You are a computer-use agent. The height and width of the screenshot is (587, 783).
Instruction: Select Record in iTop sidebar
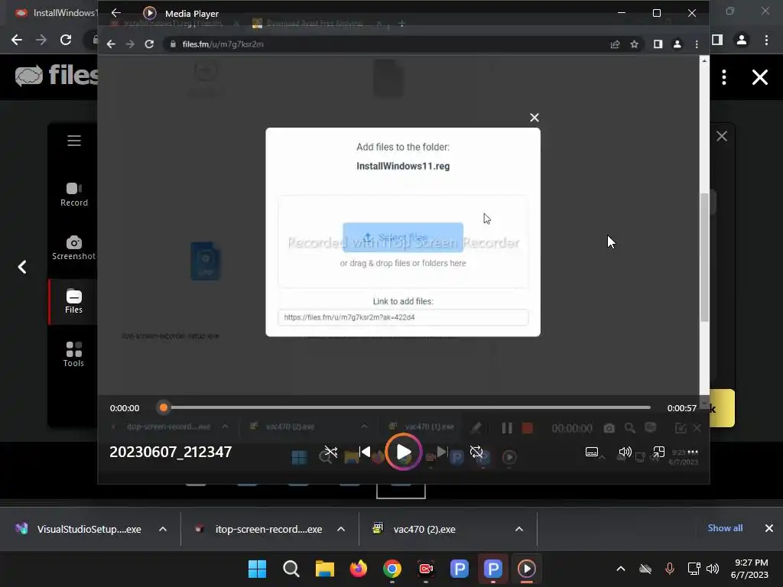74,195
